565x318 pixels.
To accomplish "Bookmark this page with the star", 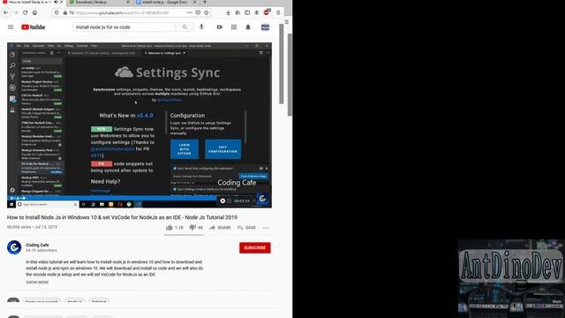I will click(x=207, y=12).
